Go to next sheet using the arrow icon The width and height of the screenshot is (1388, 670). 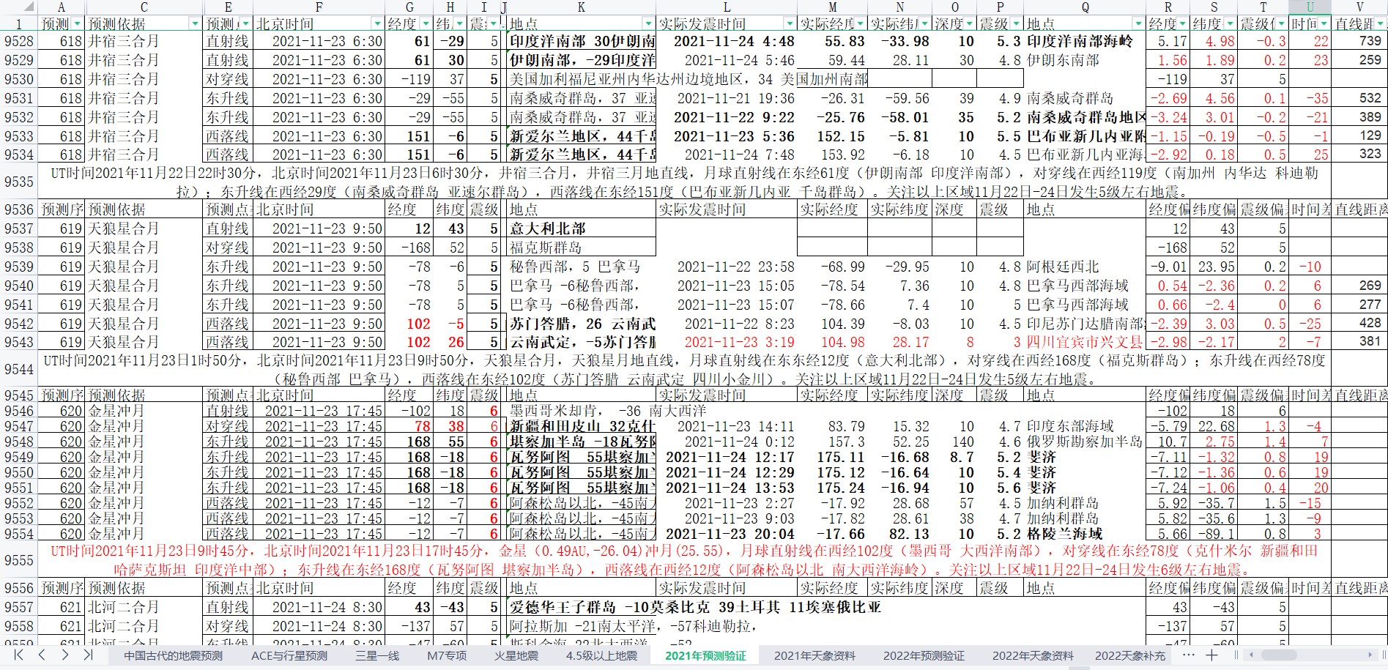pyautogui.click(x=65, y=655)
